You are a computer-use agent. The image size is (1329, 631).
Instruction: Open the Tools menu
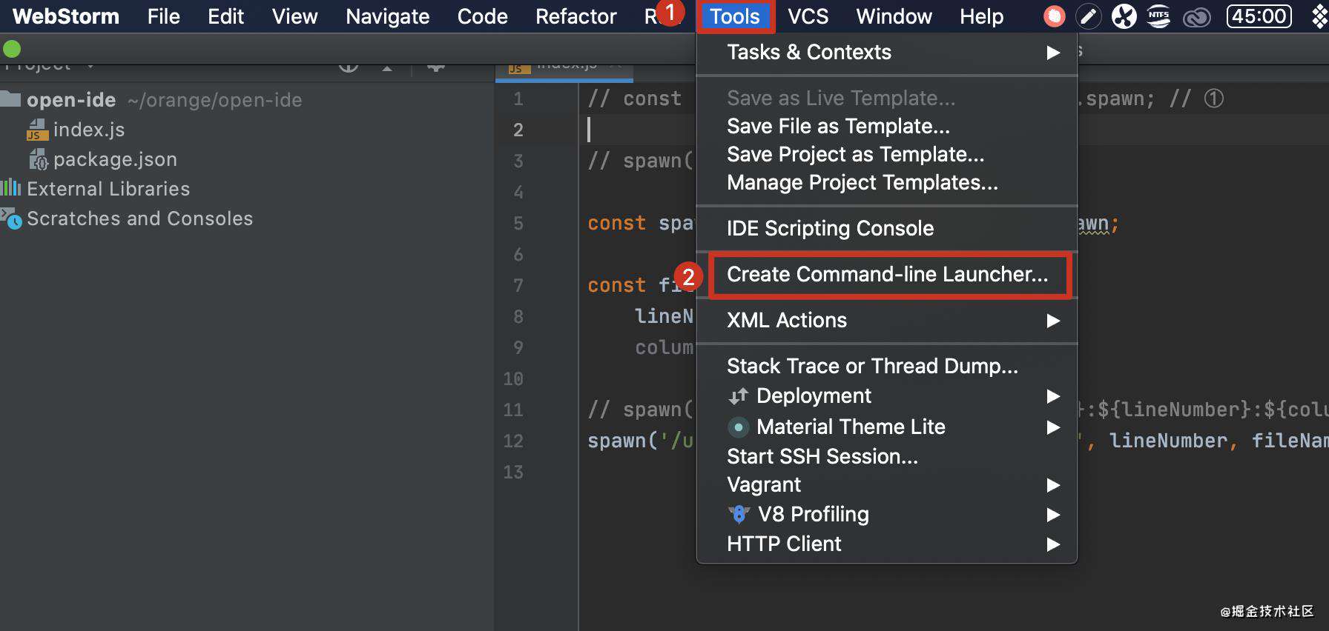(734, 16)
